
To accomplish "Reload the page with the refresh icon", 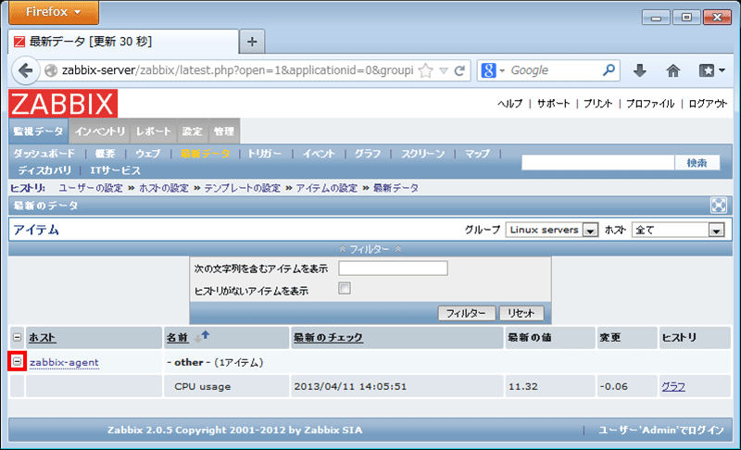I will 459,70.
